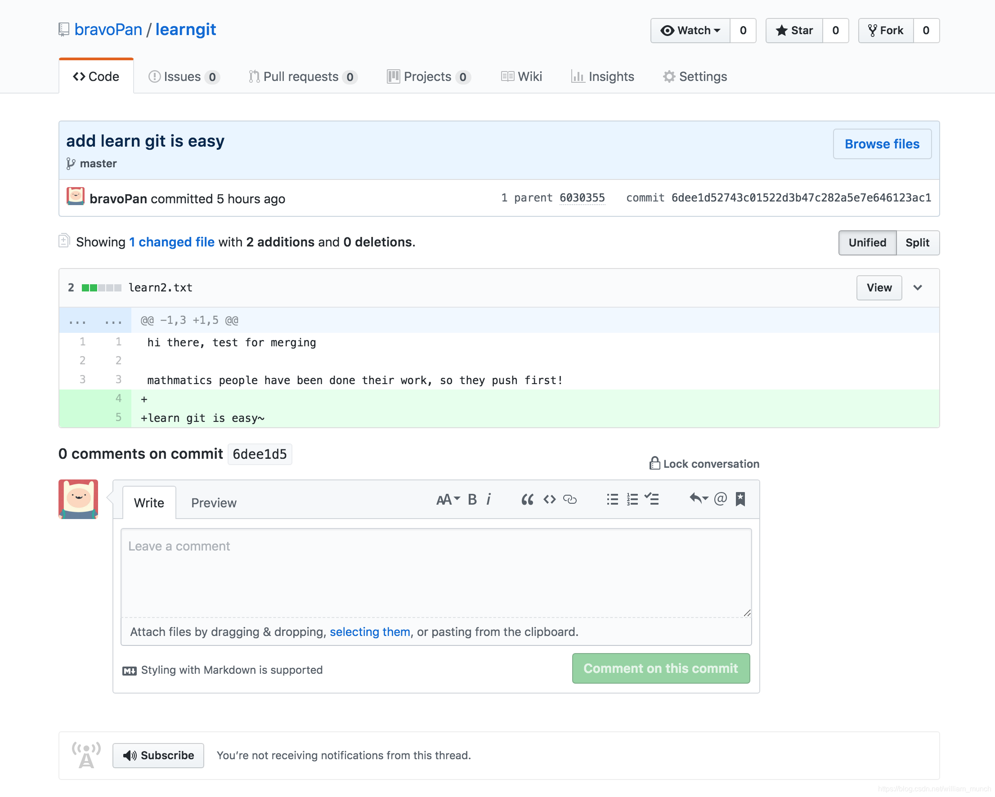Select the Write comment tab
The width and height of the screenshot is (995, 797).
click(x=149, y=502)
